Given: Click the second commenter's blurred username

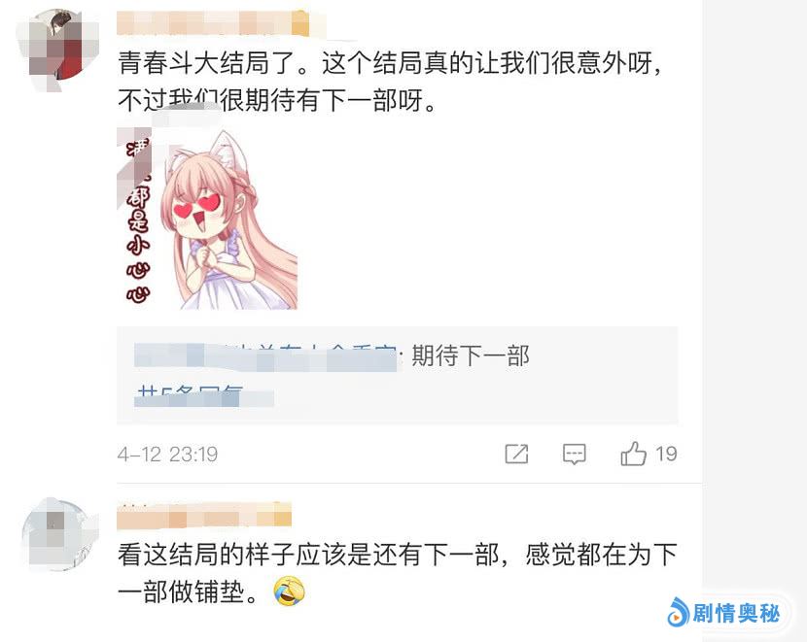Looking at the screenshot, I should tap(204, 516).
